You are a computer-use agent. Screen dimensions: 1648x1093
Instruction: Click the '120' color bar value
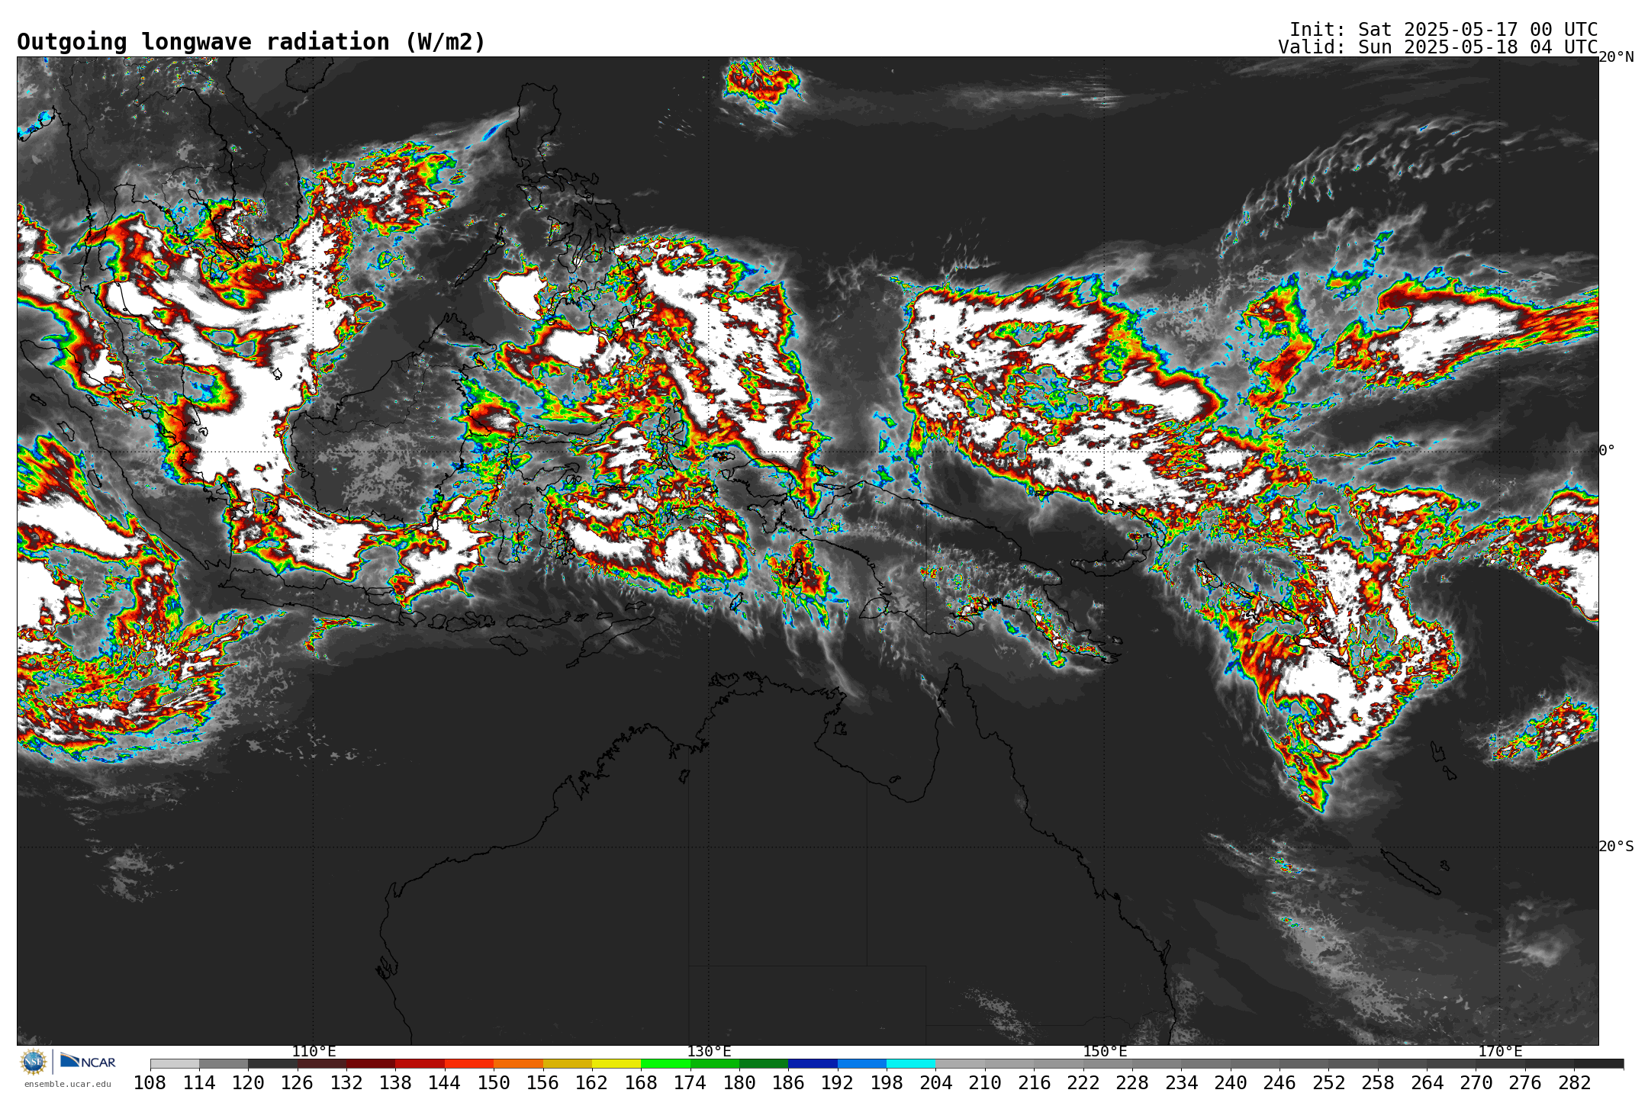[248, 1083]
